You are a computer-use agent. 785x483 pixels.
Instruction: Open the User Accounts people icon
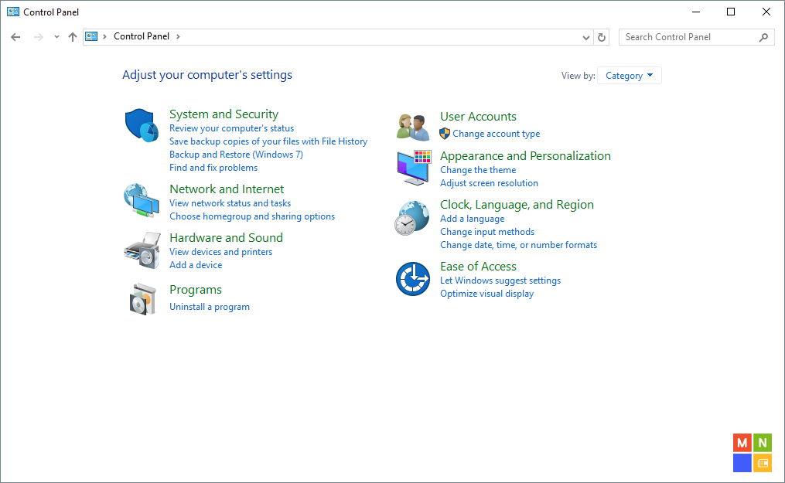(x=412, y=127)
